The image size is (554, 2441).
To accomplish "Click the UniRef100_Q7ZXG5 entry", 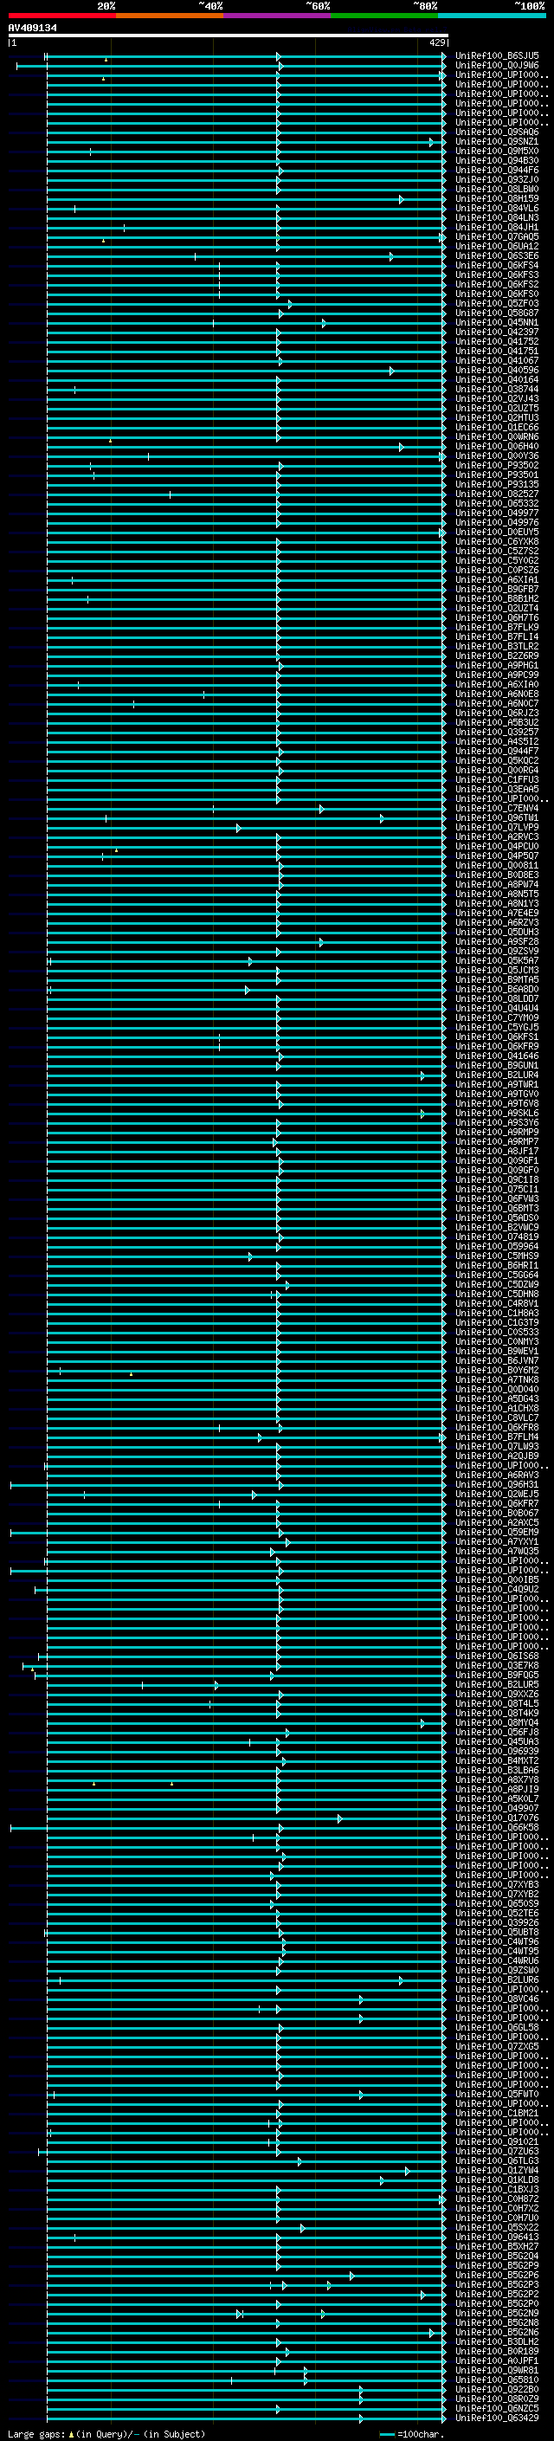I will click(497, 2046).
